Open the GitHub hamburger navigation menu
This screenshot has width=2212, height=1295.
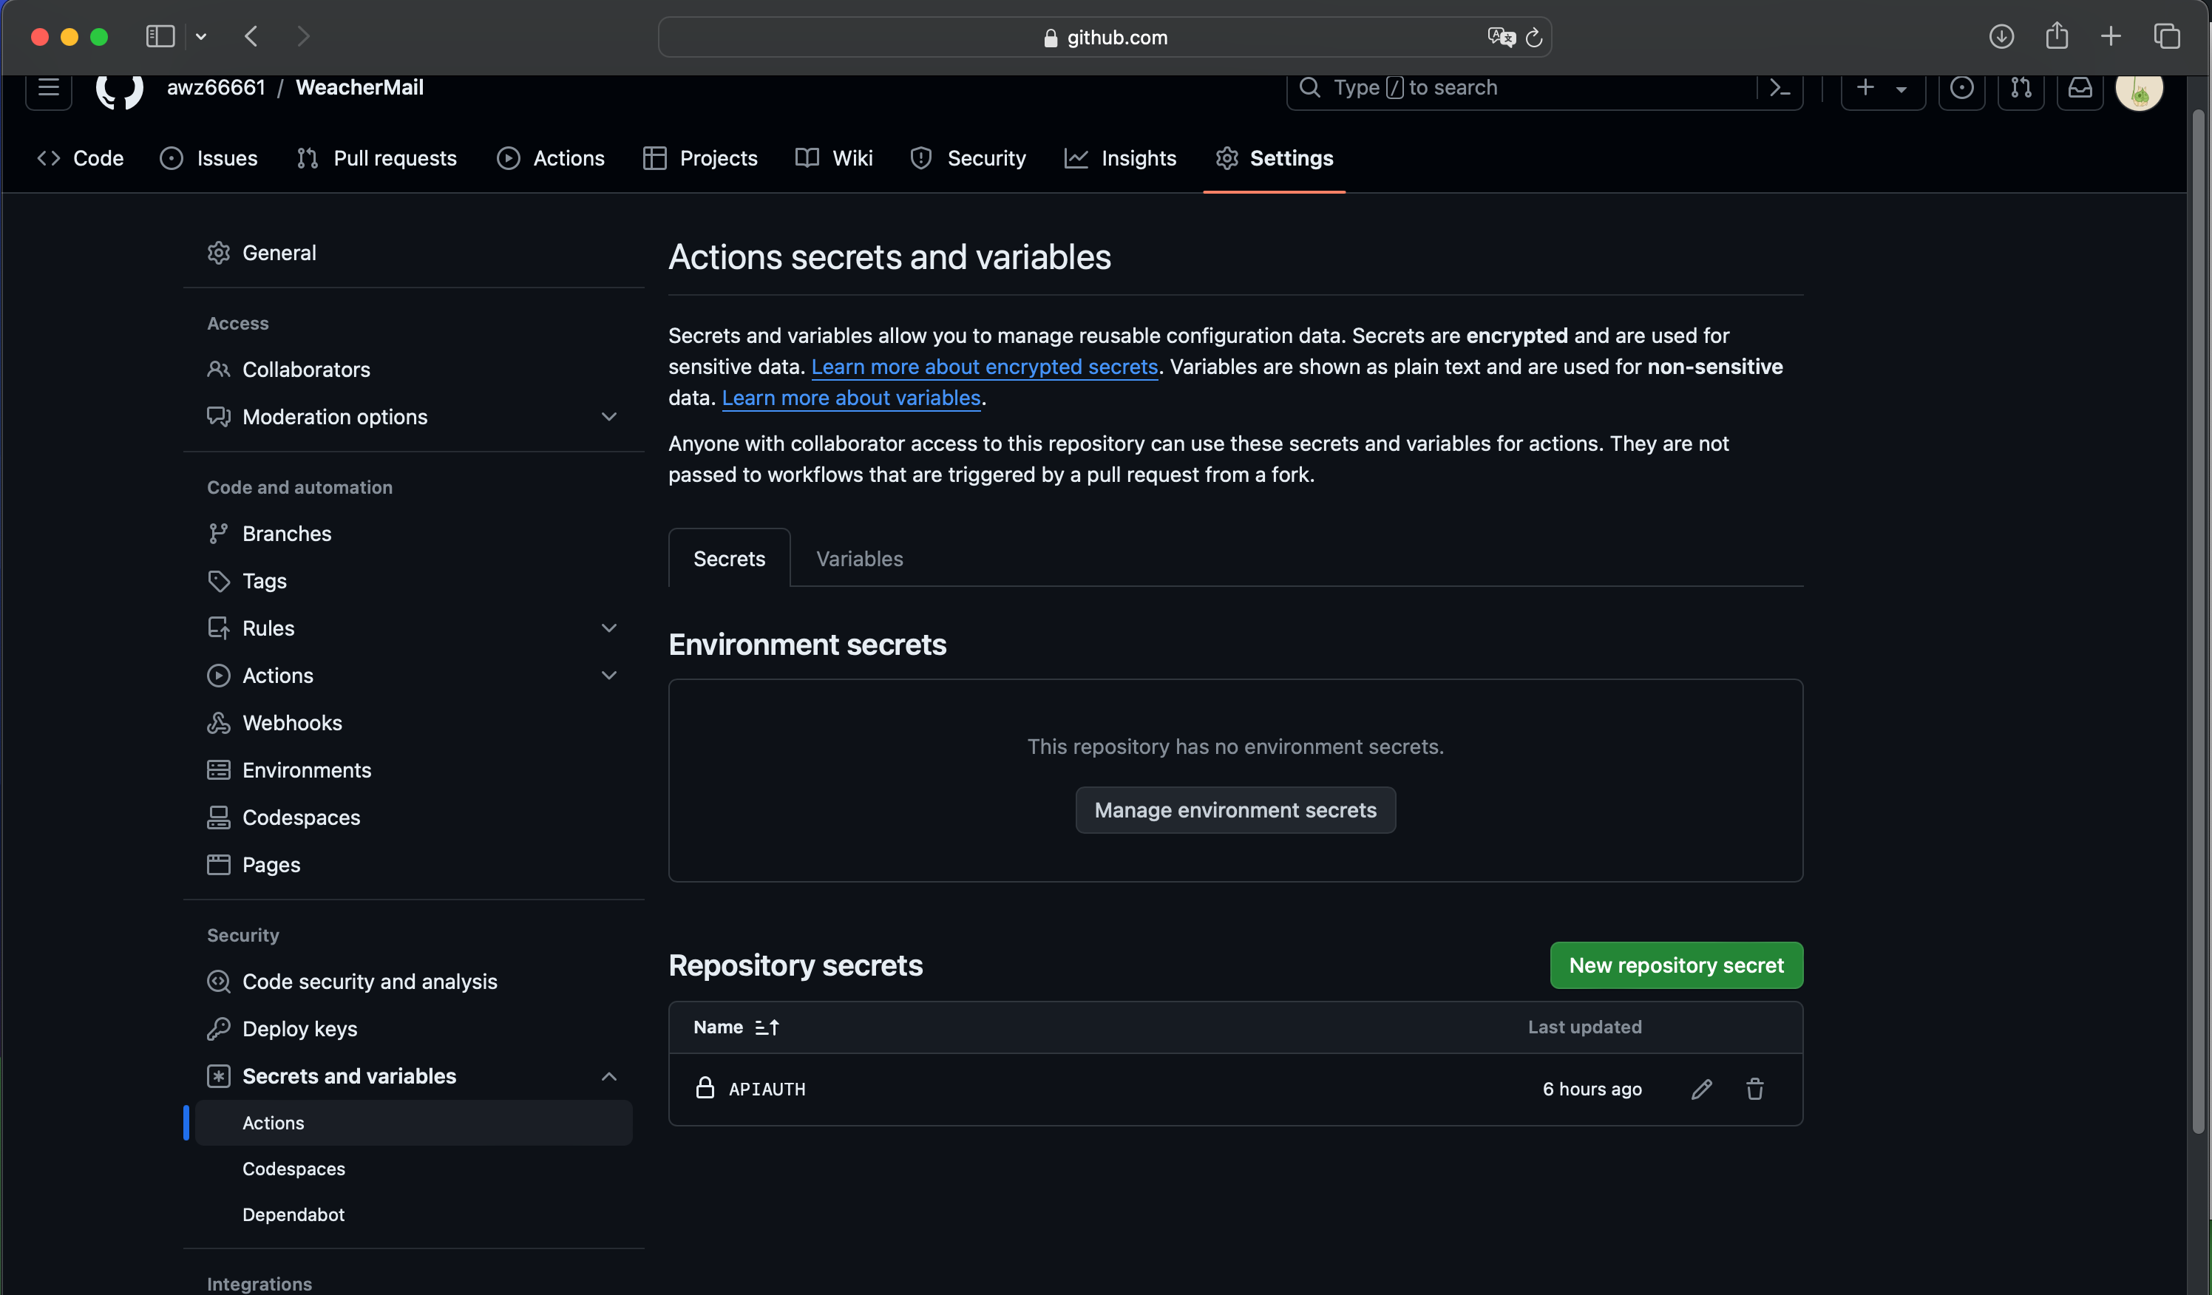(x=48, y=87)
